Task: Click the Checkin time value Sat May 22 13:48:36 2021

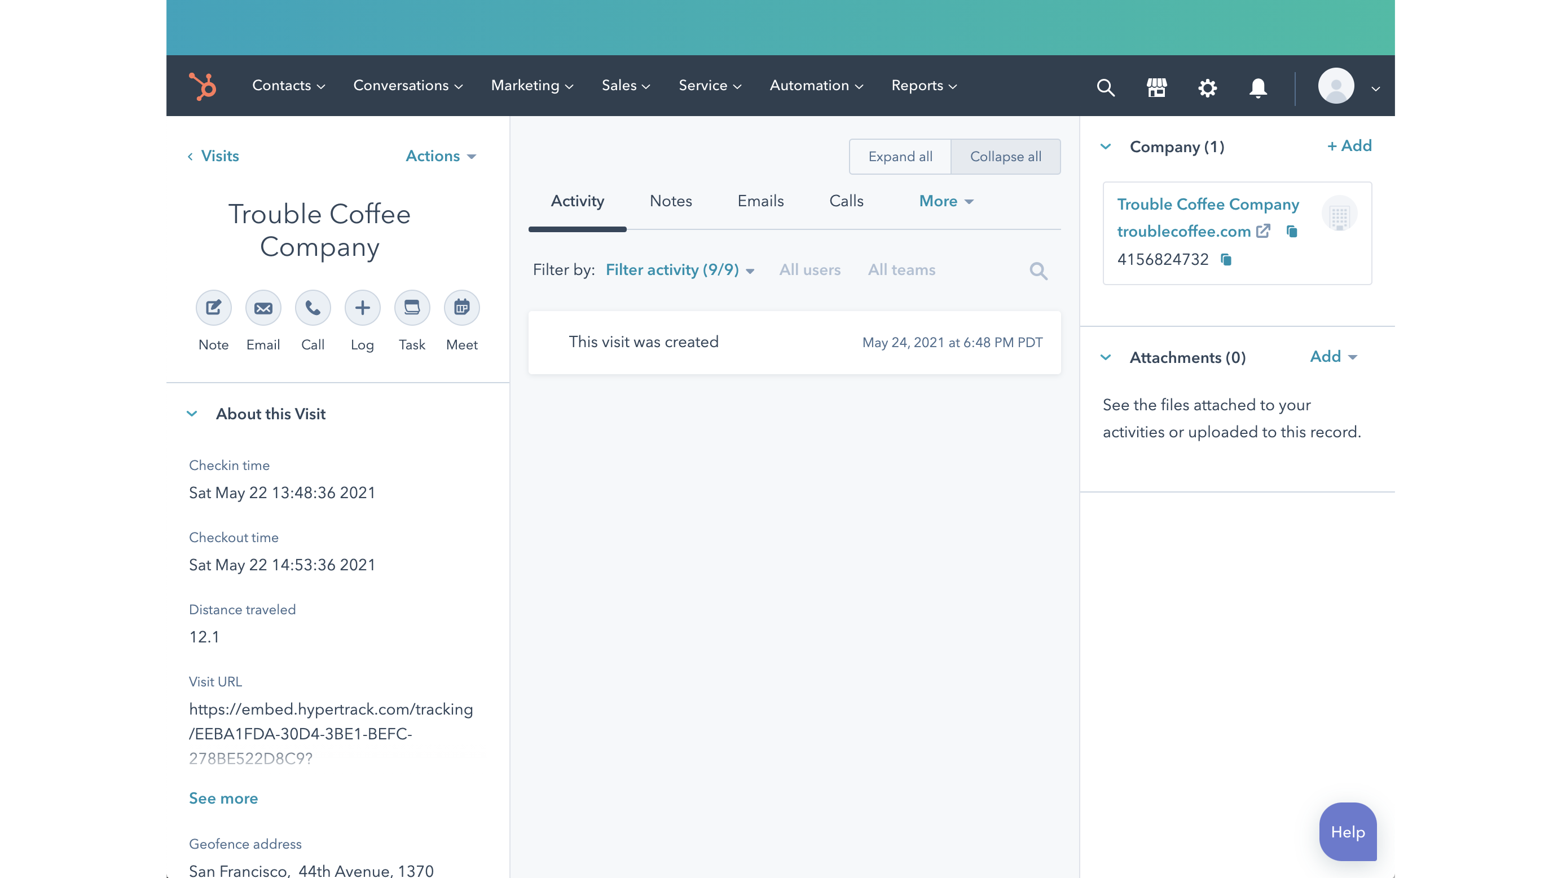Action: tap(282, 493)
